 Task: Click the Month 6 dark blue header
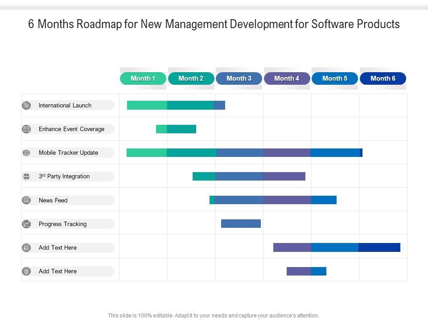point(383,78)
